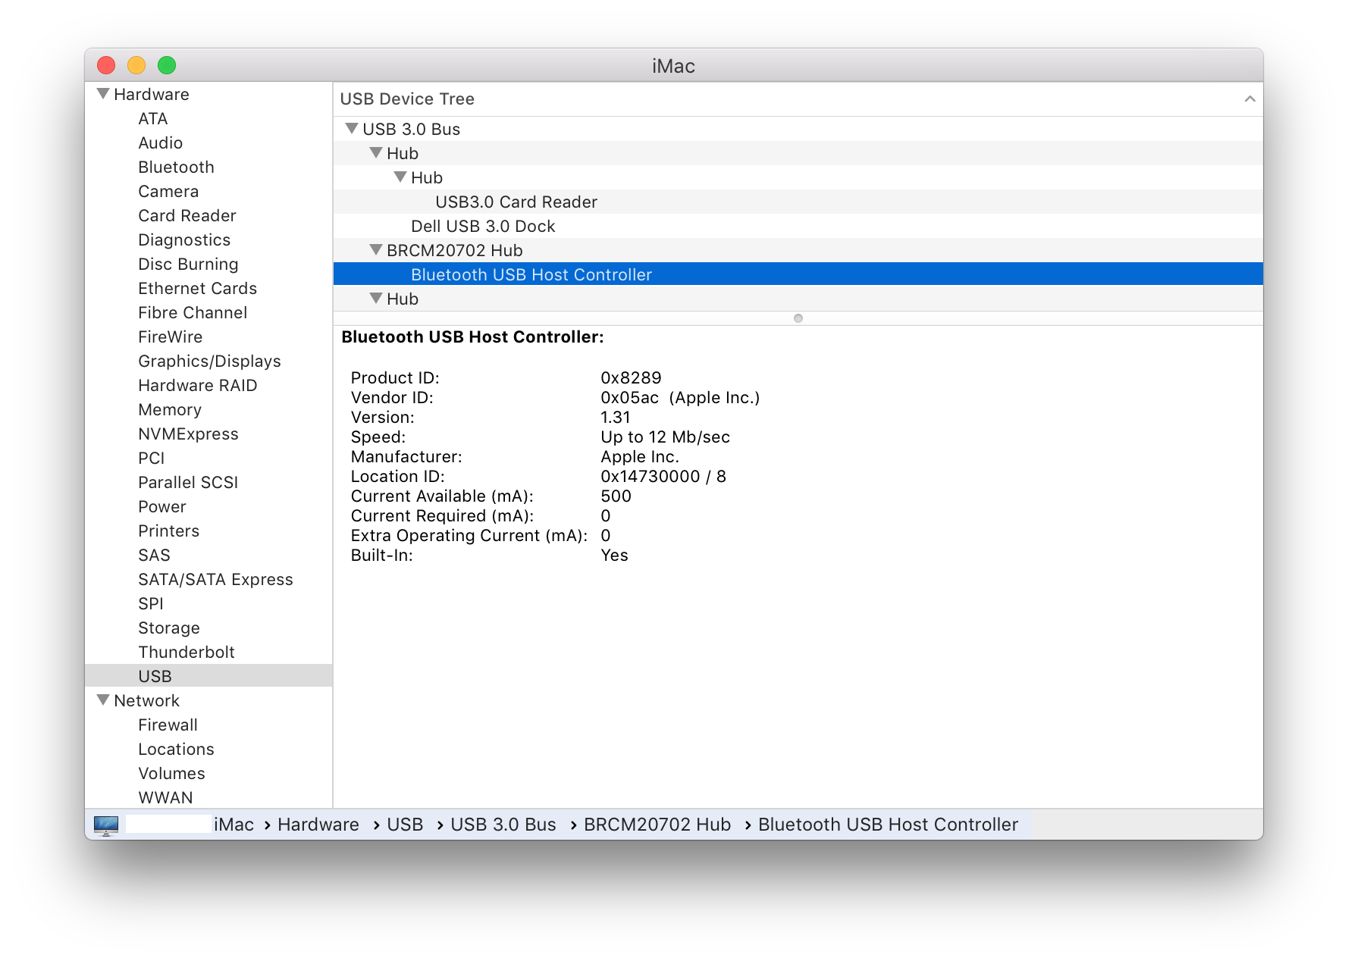Click the Vendor ID value 0x05ac (Apple Inc.)
The width and height of the screenshot is (1348, 961).
680,397
